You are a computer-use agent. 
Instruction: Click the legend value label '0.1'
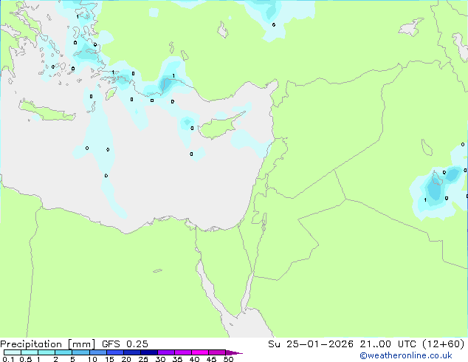tap(8, 359)
